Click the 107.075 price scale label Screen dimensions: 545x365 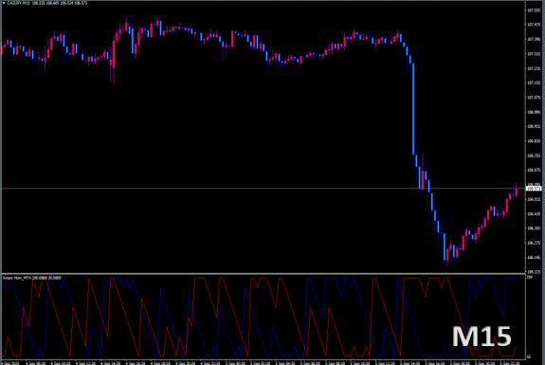(x=534, y=98)
